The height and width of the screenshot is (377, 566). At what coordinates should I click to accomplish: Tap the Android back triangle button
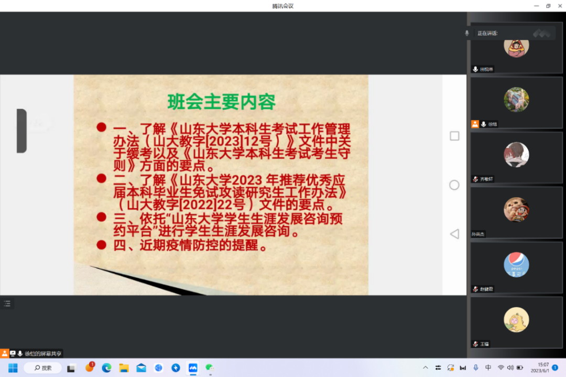(454, 234)
